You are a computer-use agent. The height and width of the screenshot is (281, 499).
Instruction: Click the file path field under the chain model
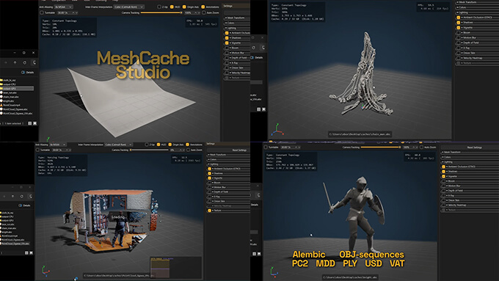pos(360,134)
